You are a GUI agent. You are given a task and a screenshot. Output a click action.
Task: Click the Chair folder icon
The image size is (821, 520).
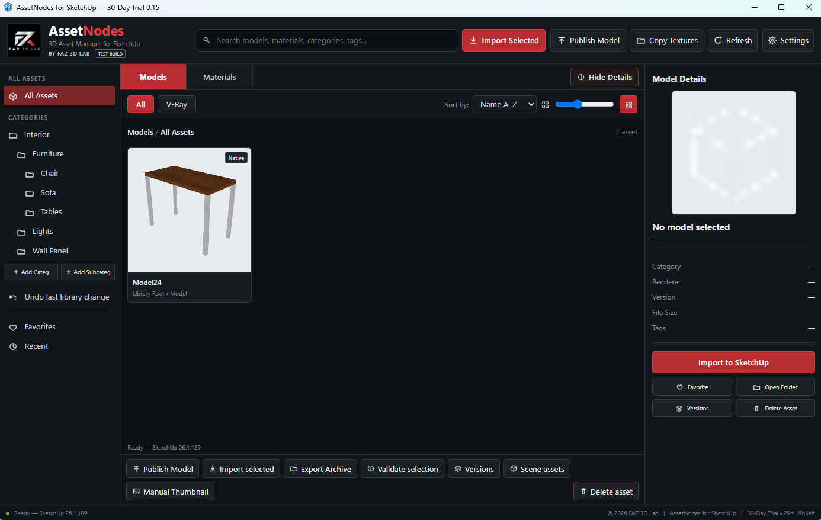point(30,174)
